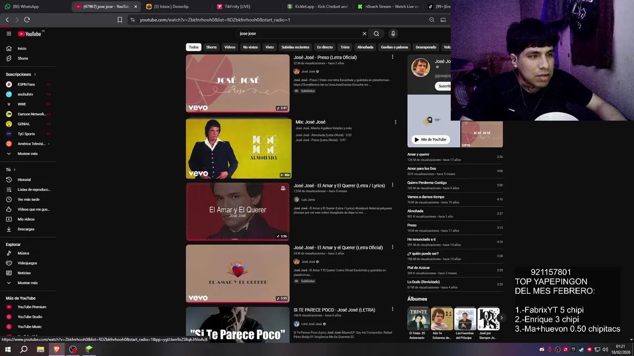Expand the Suscripciones section chevron
Image resolution: width=634 pixels, height=356 pixels.
click(x=35, y=74)
